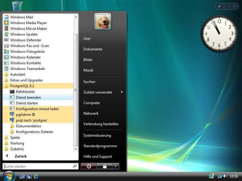Open the Windows-Fax und -Scan icon
Viewport: 242px width, 181px height.
point(6,46)
